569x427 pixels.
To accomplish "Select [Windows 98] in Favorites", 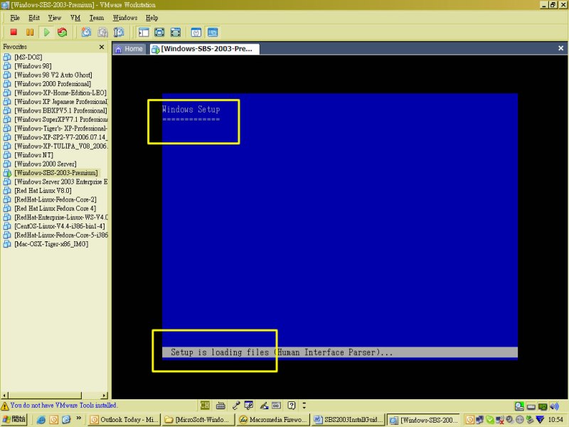I will point(33,66).
